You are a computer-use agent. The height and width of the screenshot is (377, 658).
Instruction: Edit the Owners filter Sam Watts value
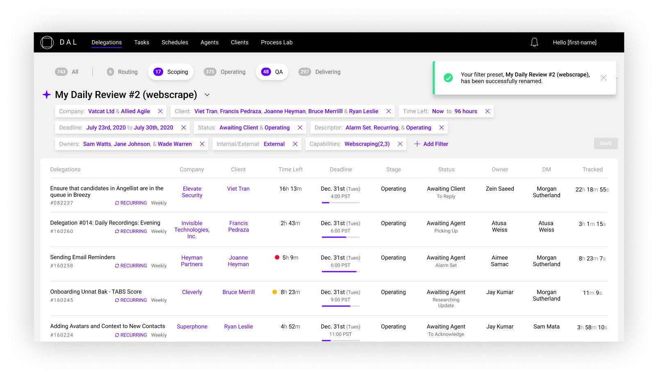click(x=97, y=144)
